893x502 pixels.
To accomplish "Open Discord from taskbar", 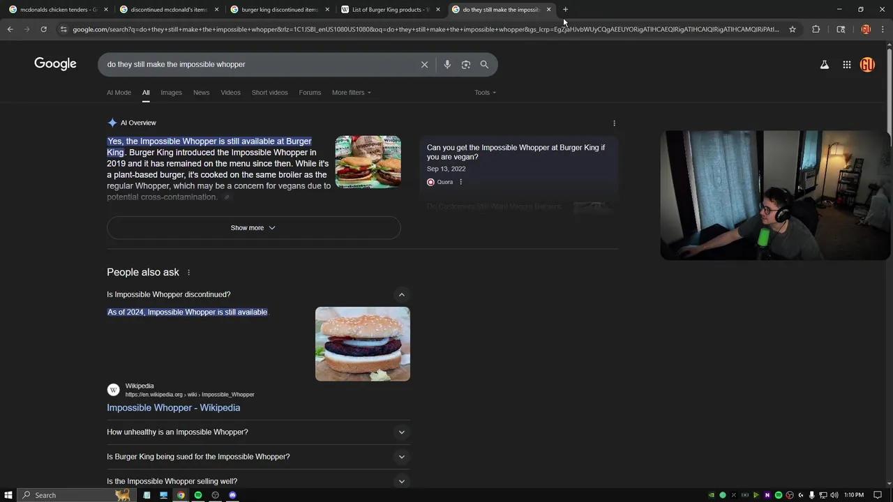I will pyautogui.click(x=232, y=495).
